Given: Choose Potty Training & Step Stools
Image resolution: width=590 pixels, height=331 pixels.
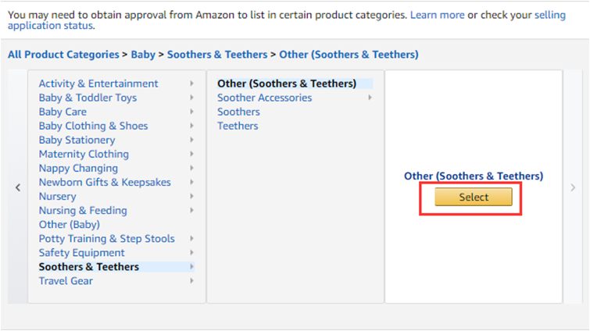Looking at the screenshot, I should click(x=106, y=238).
